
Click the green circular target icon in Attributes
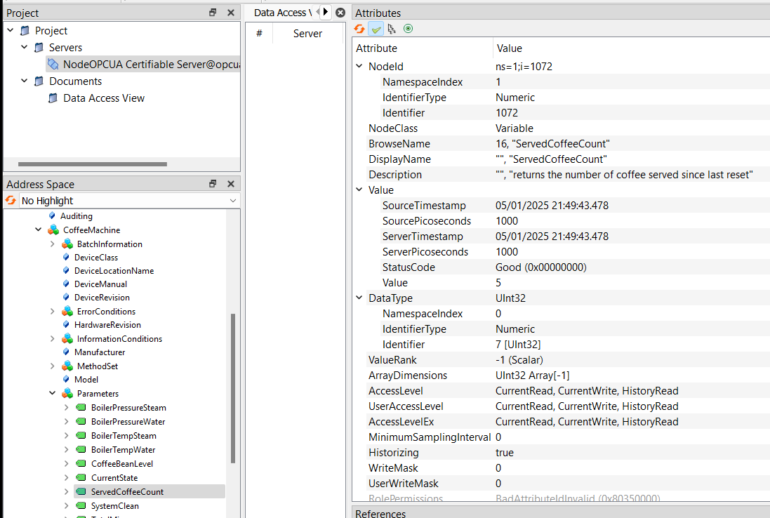tap(408, 29)
